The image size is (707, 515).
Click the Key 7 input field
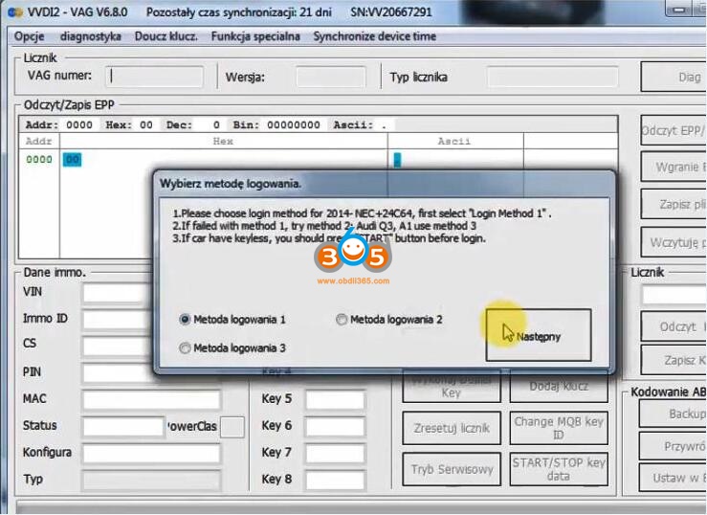pyautogui.click(x=335, y=453)
